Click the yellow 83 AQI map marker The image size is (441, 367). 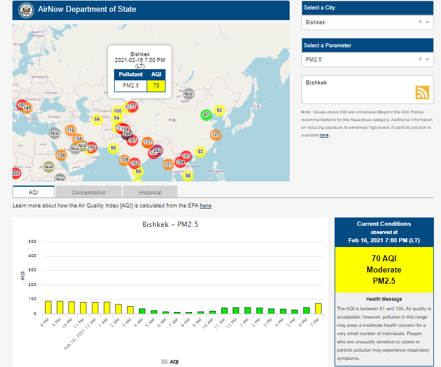pos(200,152)
